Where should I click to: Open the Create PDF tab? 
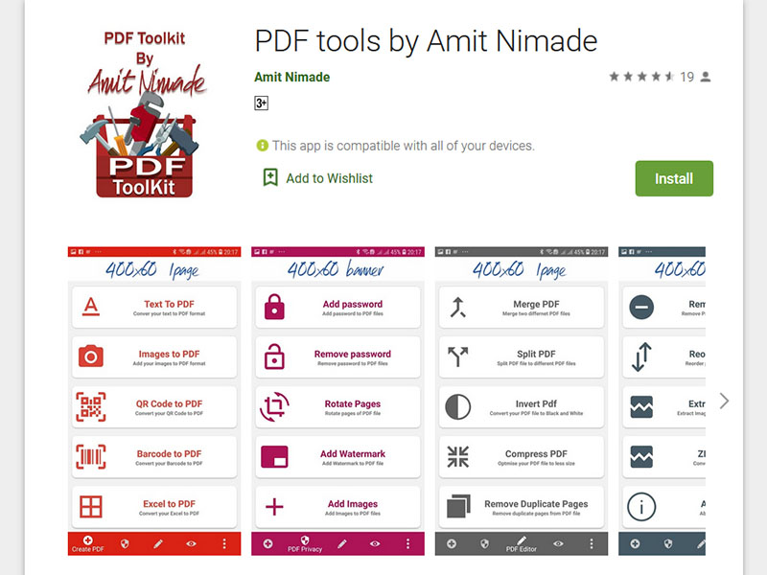coord(88,543)
